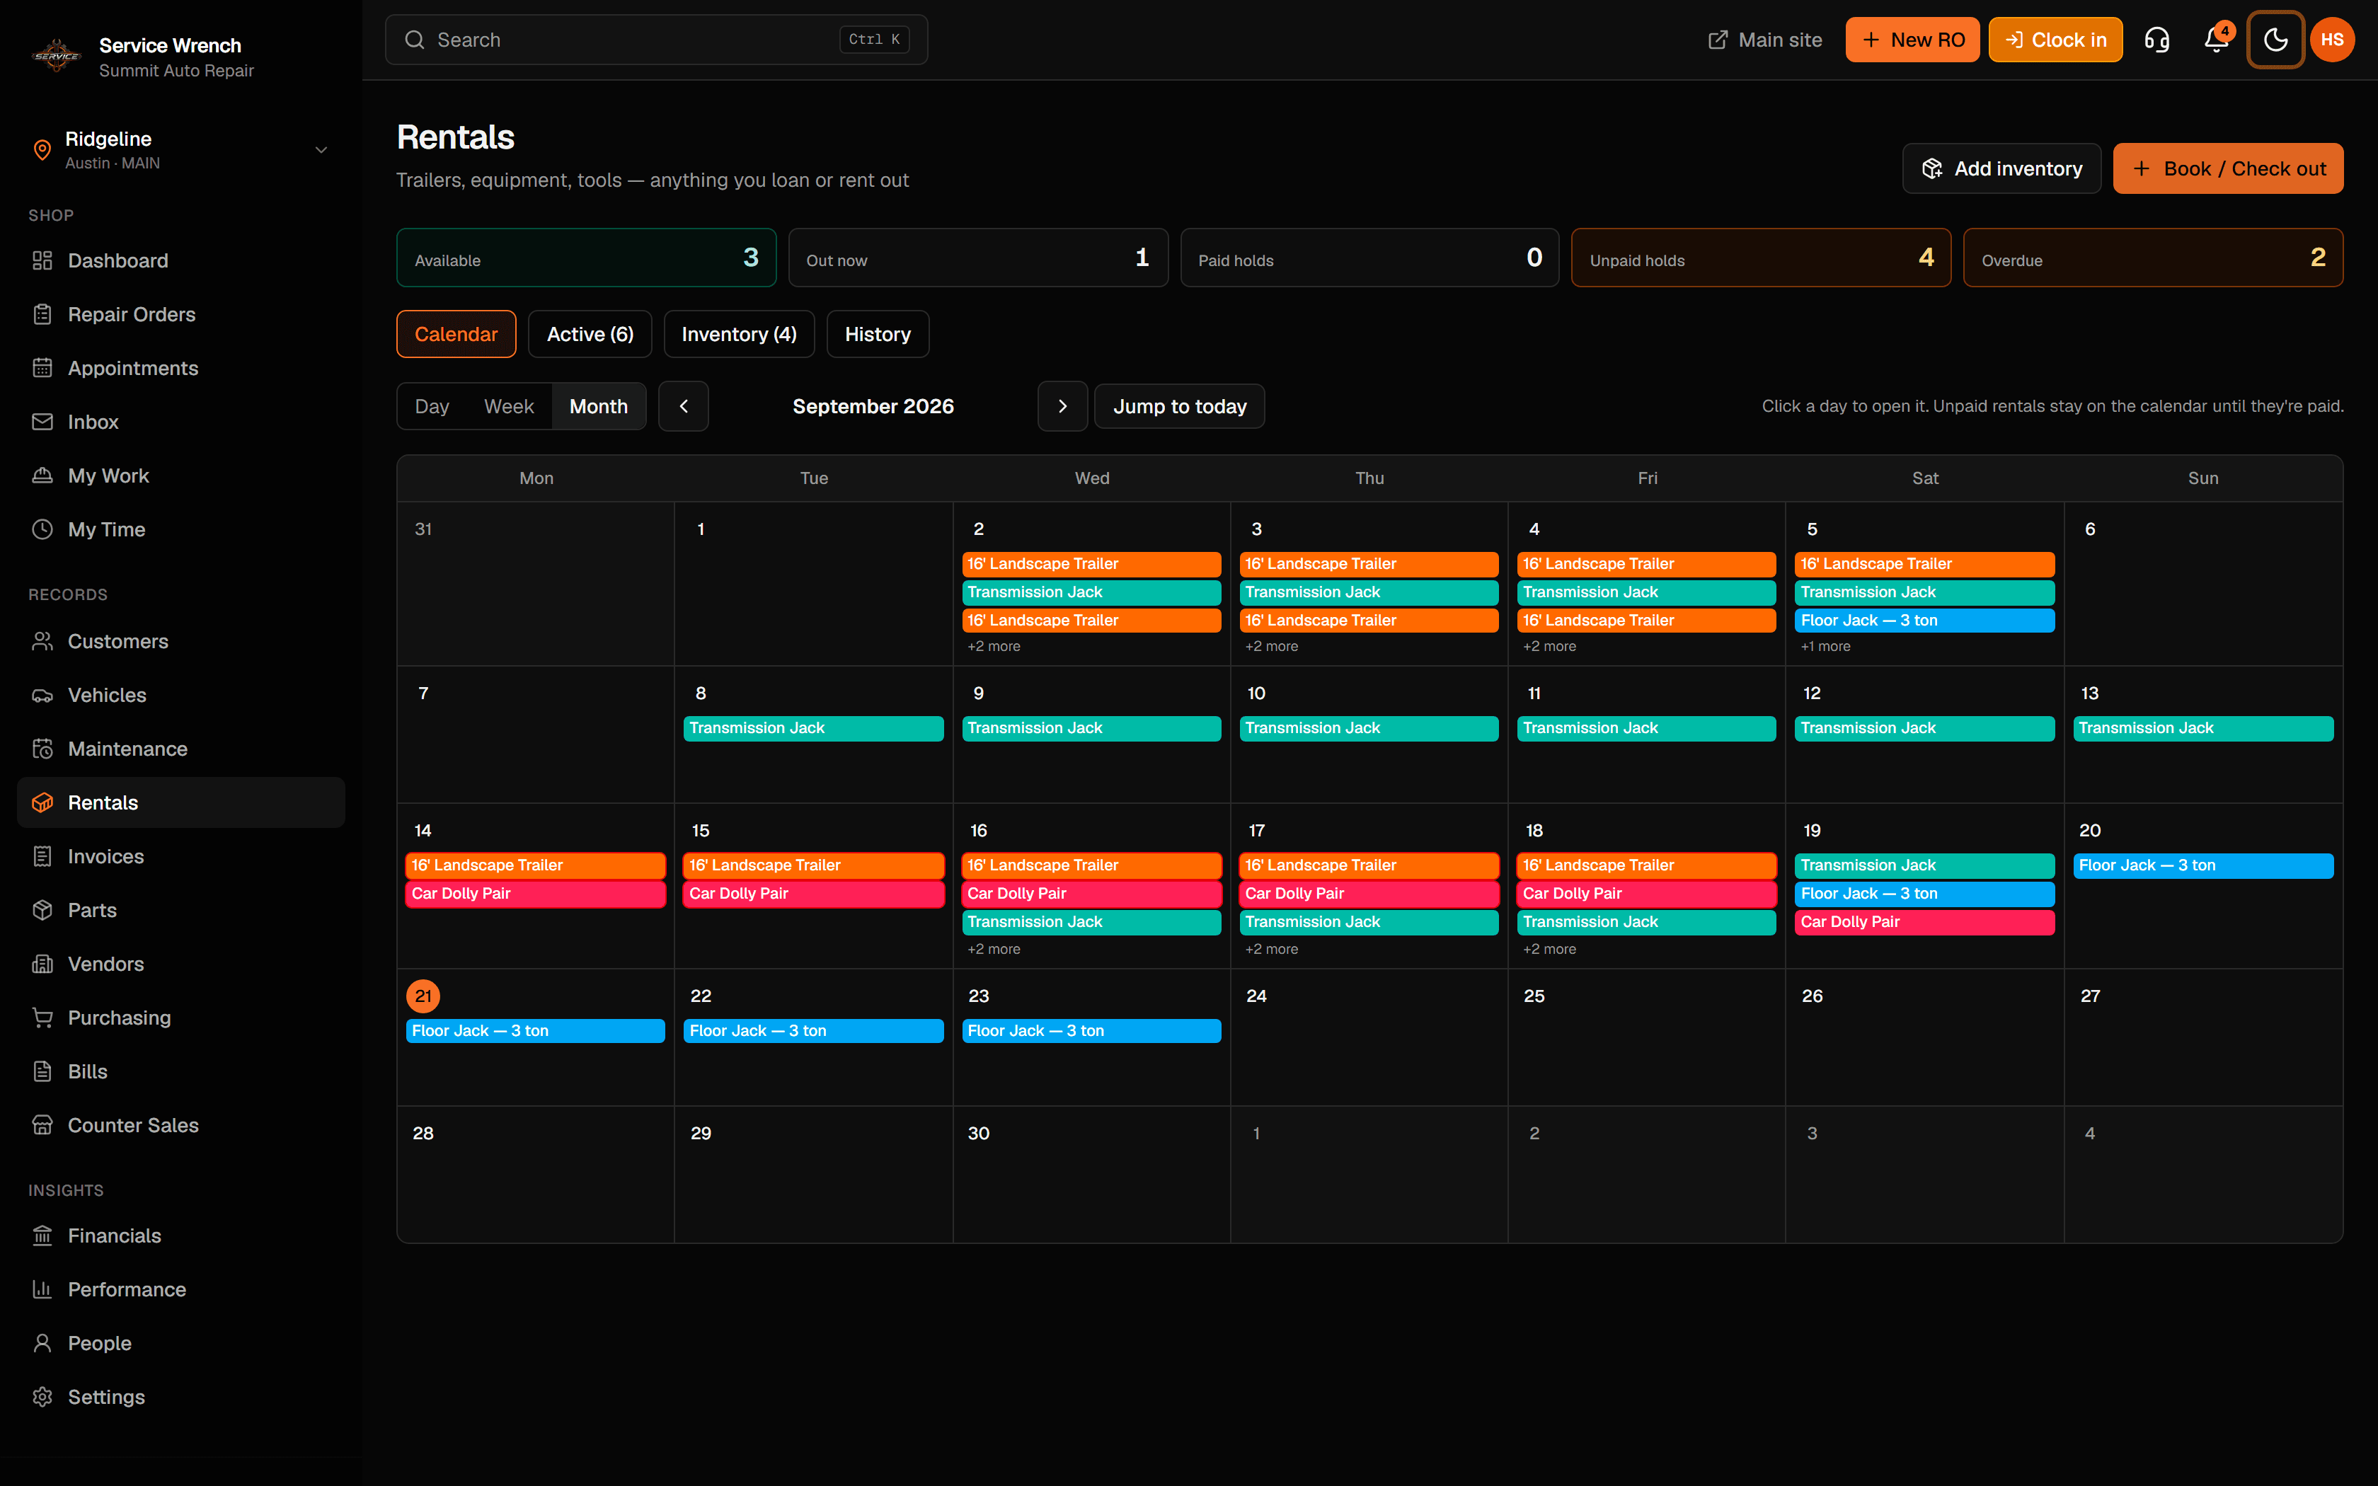Select Month view

tap(599, 406)
